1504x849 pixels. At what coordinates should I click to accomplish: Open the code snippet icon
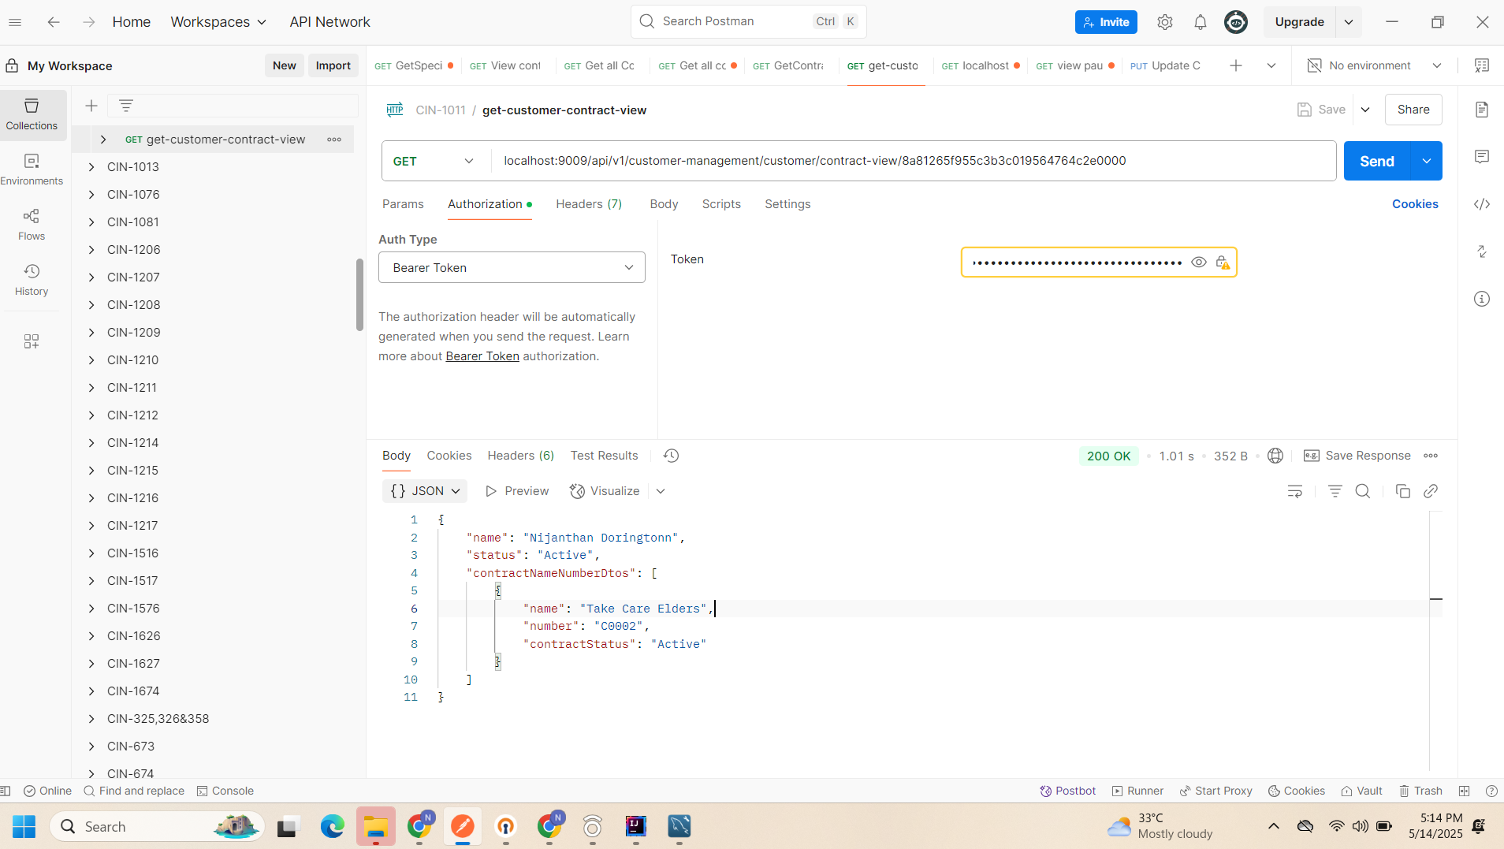coord(1482,204)
